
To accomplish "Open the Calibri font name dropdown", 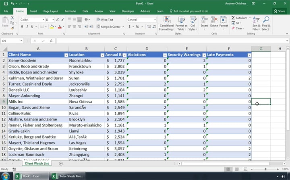I will [43, 20].
